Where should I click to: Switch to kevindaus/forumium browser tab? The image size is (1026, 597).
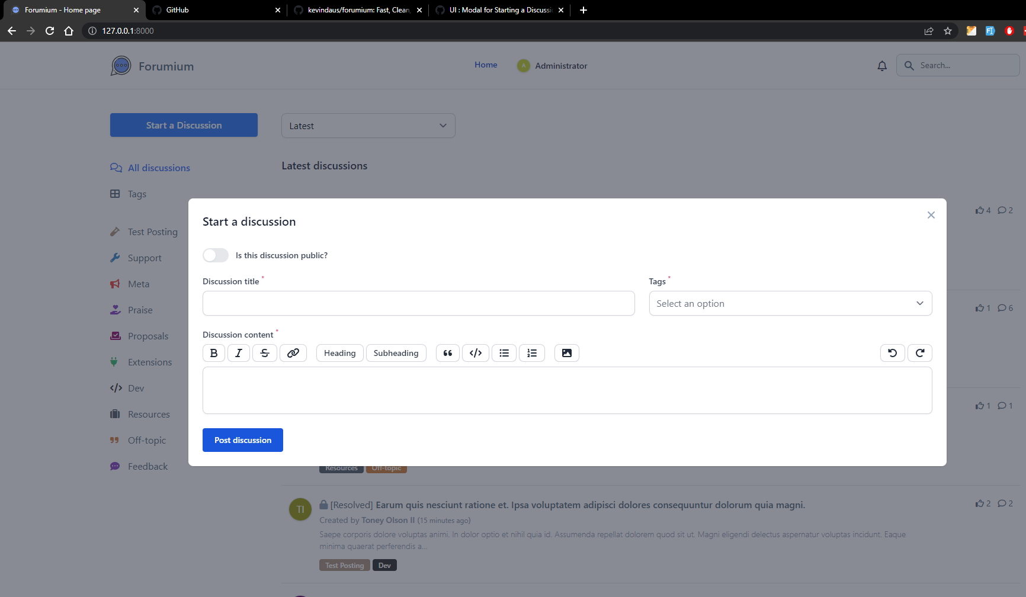point(358,10)
